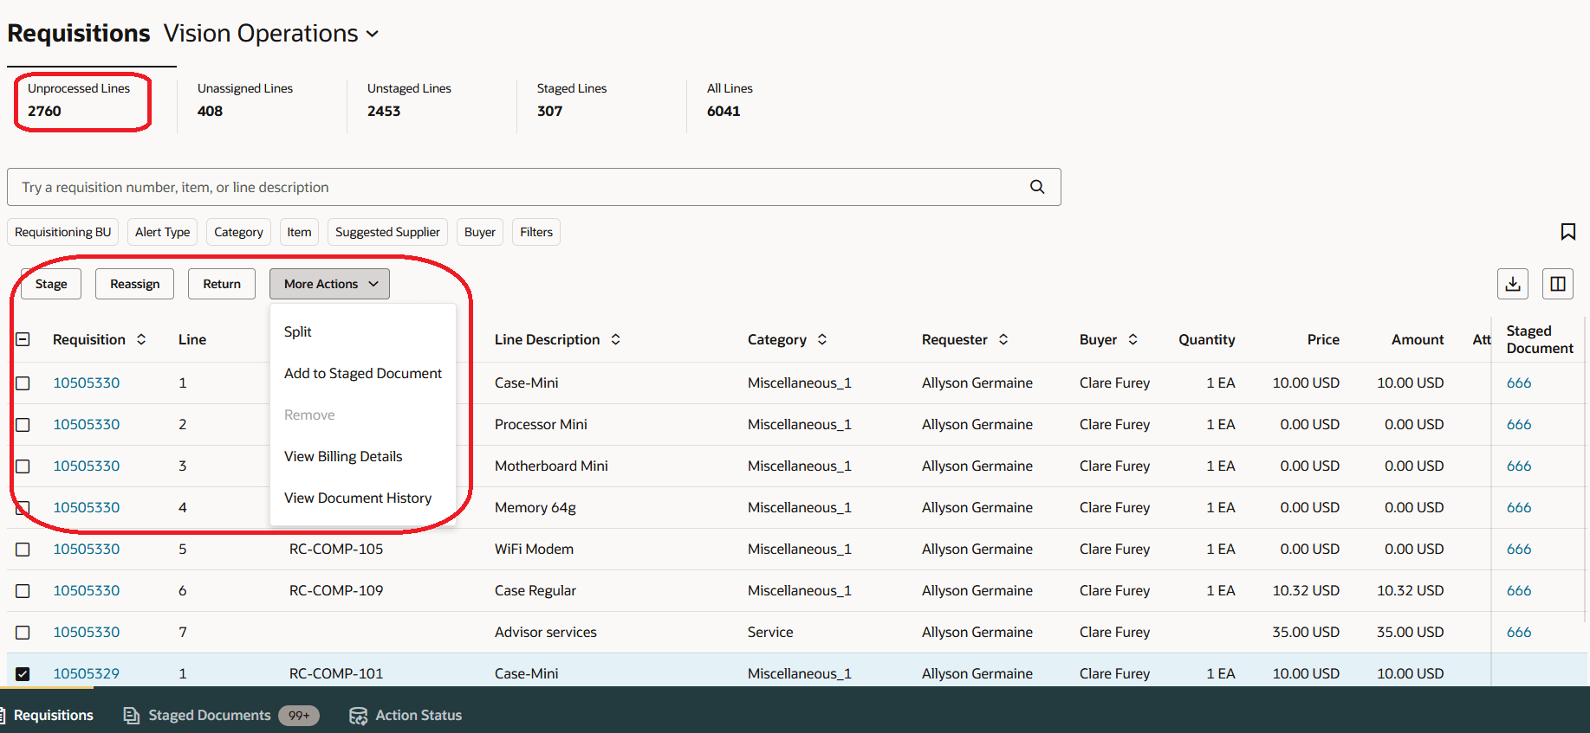Click the Reassign button
The image size is (1590, 733).
tap(135, 284)
